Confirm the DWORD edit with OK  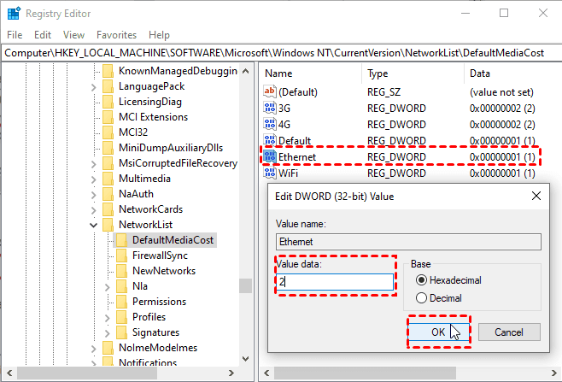coord(439,332)
